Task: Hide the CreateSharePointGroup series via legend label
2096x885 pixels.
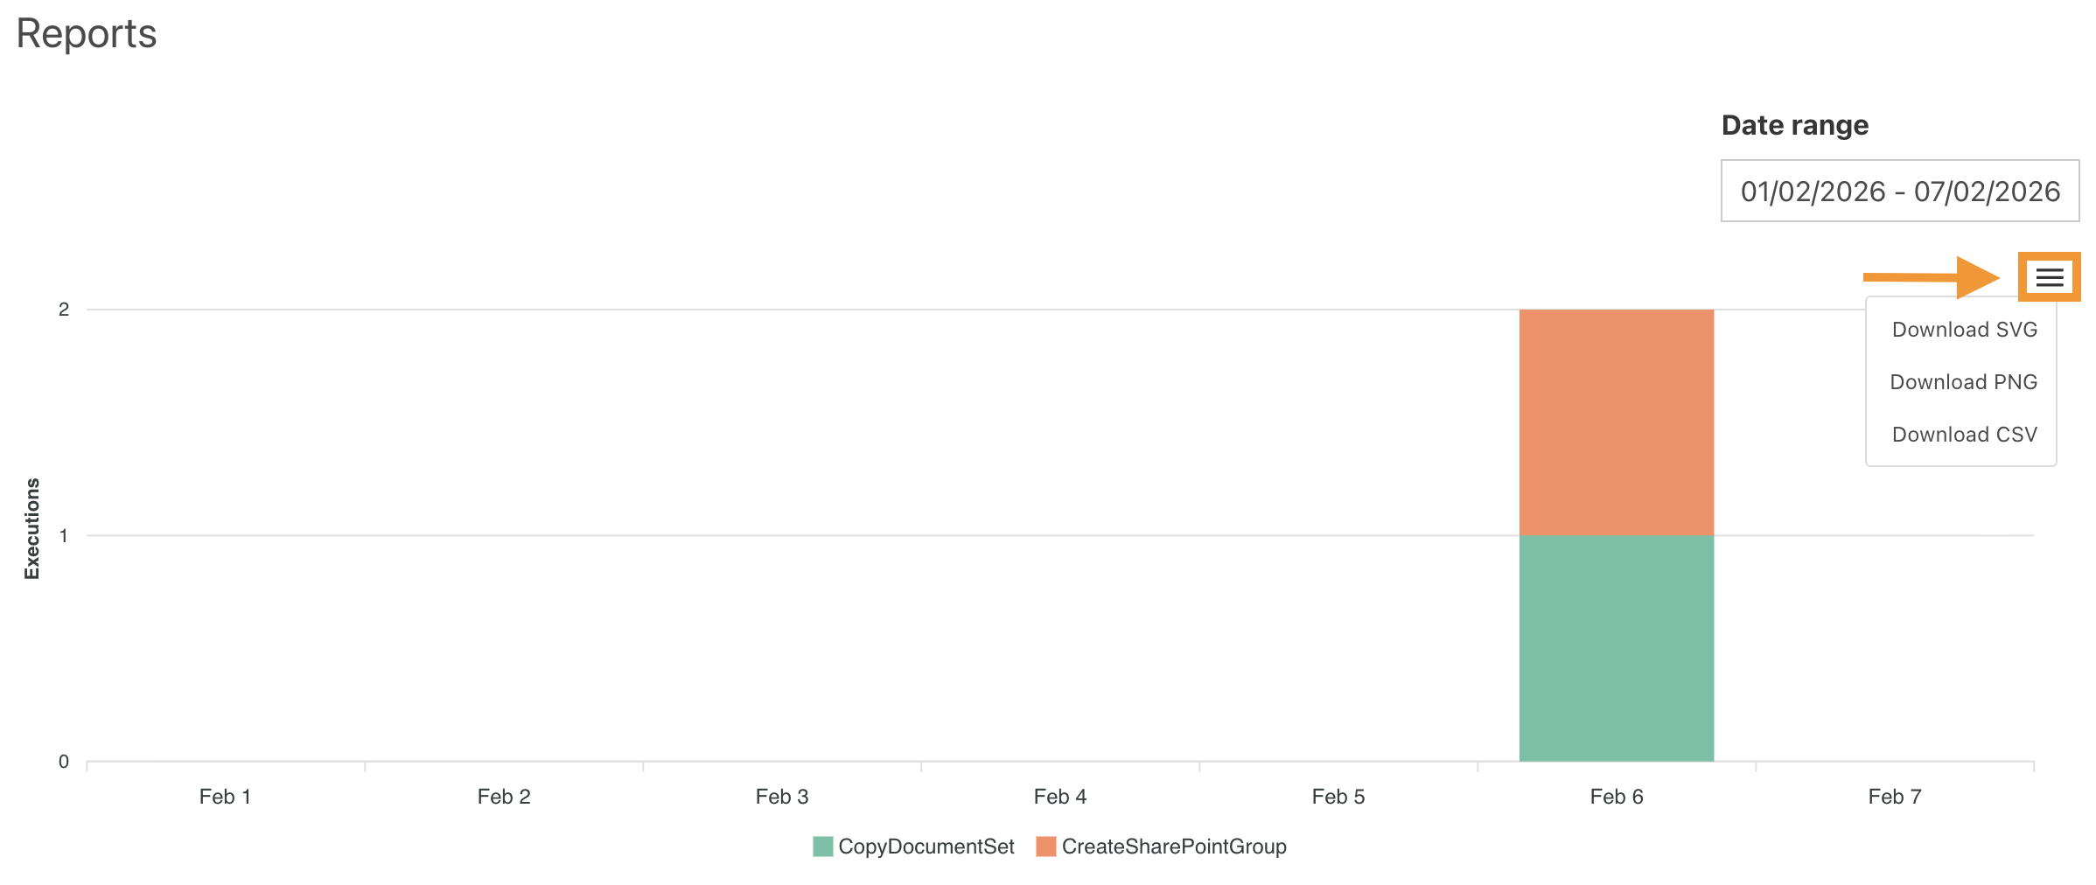Action: coord(1173,847)
